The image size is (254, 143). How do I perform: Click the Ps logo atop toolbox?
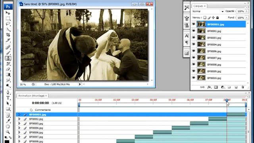pyautogui.click(x=8, y=7)
